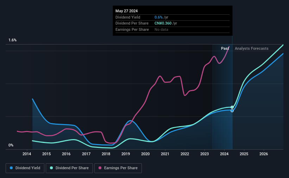Click the Analysts Forecasts label
The width and height of the screenshot is (289, 178).
click(x=251, y=48)
